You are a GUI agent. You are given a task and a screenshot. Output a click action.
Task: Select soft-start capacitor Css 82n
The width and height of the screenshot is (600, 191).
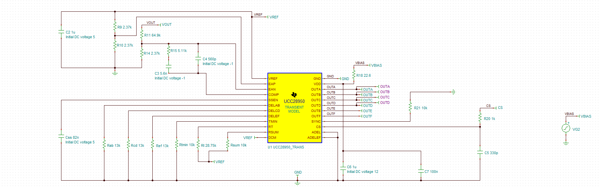pyautogui.click(x=61, y=136)
